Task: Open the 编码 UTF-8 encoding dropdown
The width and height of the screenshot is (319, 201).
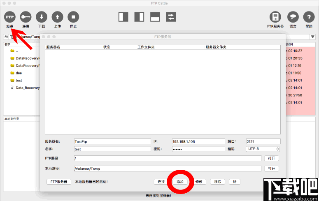Action: 263,149
